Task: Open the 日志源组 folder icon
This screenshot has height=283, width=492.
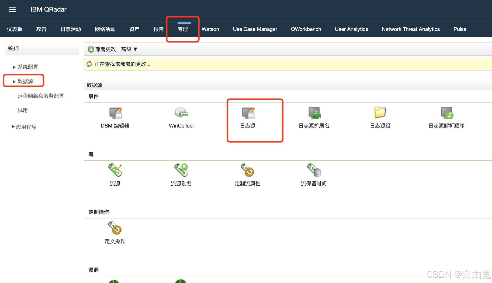Action: pyautogui.click(x=380, y=112)
